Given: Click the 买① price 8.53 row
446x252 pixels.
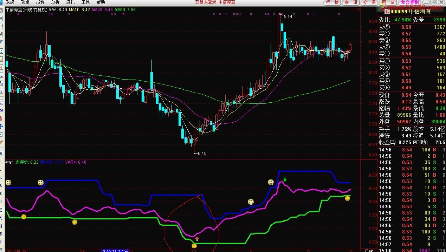Looking at the screenshot, I should coord(412,61).
